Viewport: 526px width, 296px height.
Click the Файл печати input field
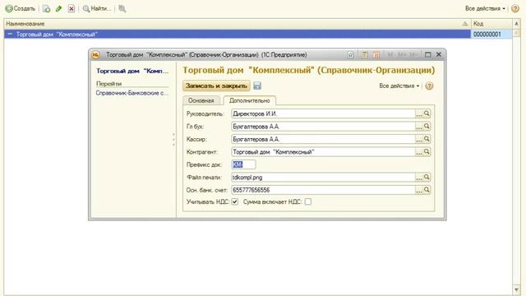(x=323, y=178)
